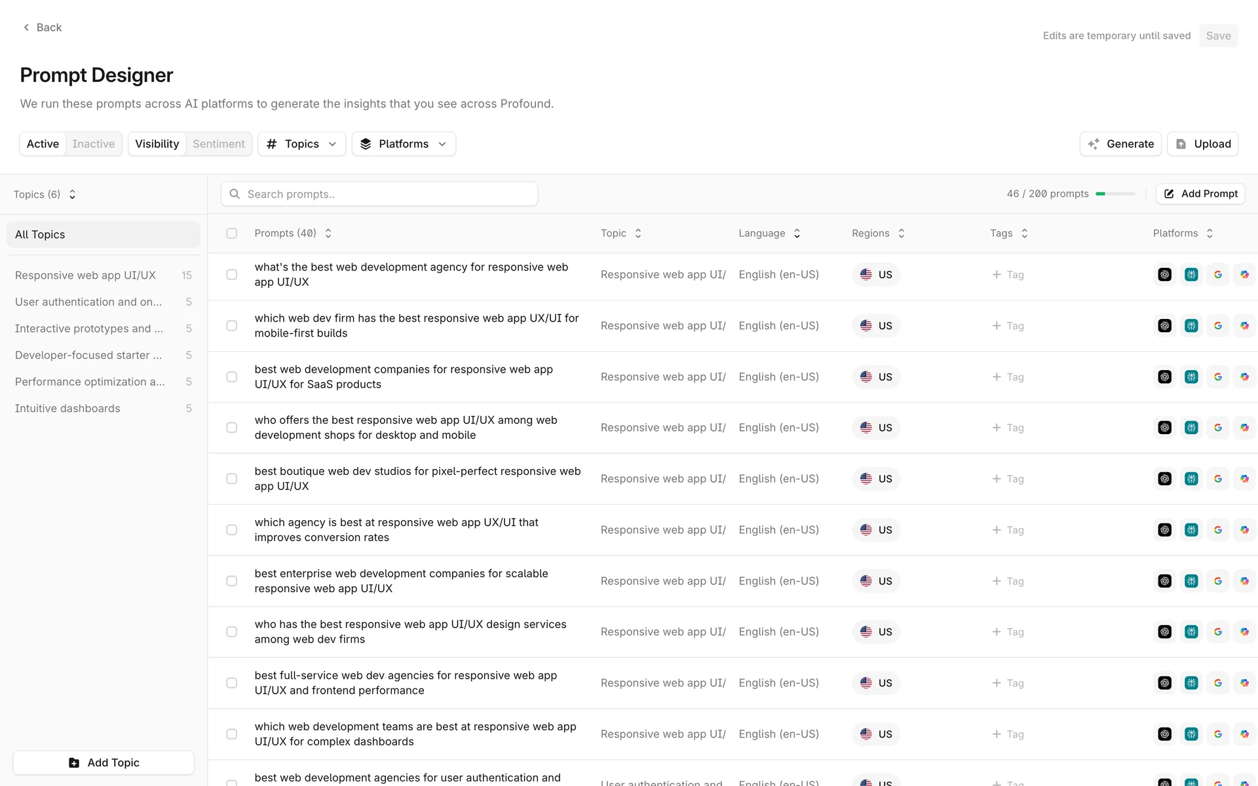Click Add Topic at sidebar bottom
The width and height of the screenshot is (1258, 786).
click(x=104, y=762)
